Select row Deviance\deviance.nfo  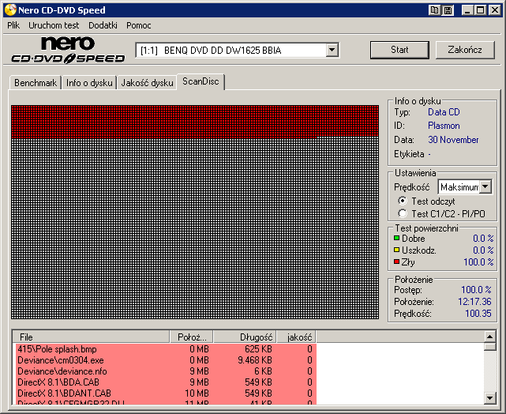point(166,371)
